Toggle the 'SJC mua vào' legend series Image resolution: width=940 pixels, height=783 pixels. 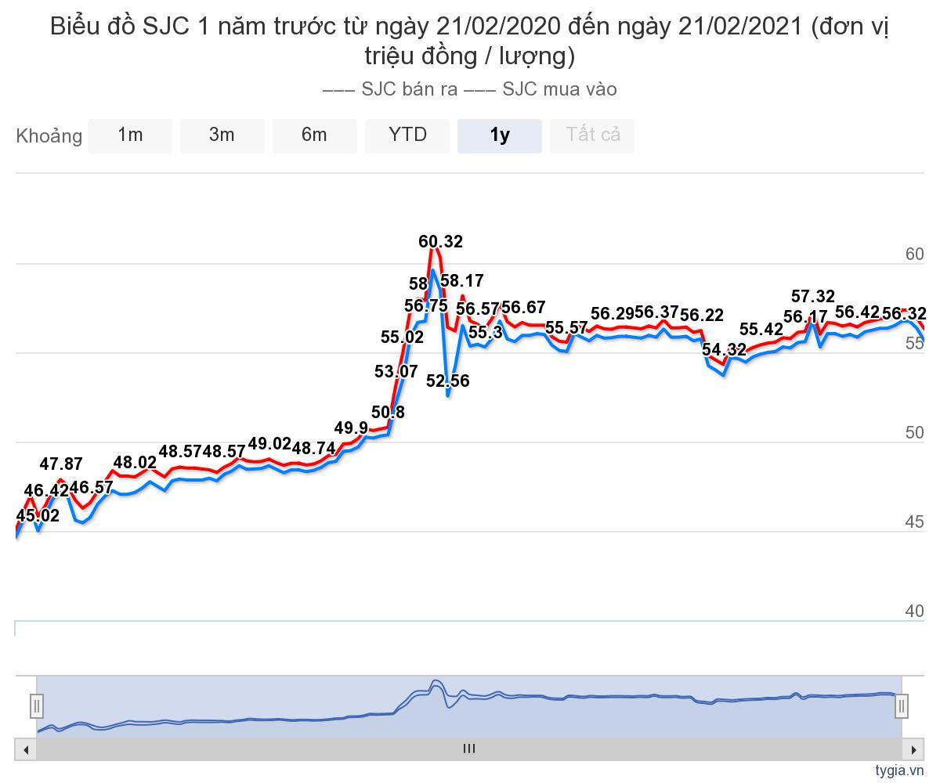[x=541, y=89]
